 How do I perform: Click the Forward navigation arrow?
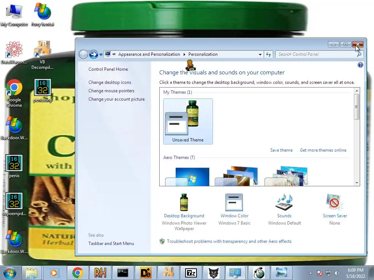coord(93,55)
